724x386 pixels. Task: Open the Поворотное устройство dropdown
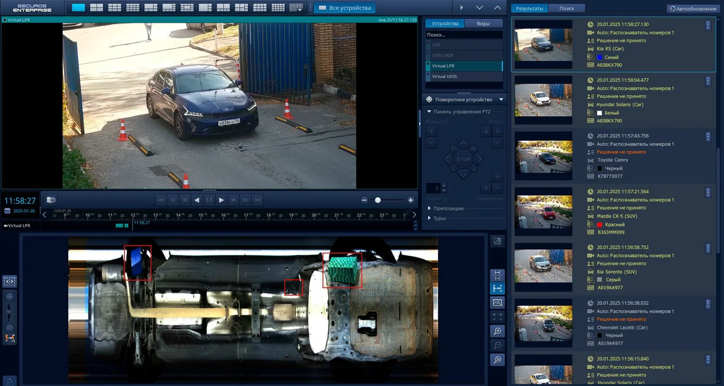click(x=501, y=99)
